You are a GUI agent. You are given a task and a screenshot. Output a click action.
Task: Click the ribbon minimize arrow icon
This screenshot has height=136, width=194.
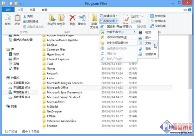point(185,10)
